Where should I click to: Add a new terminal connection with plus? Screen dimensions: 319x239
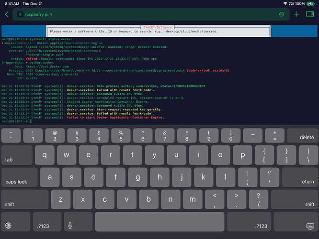pos(296,14)
